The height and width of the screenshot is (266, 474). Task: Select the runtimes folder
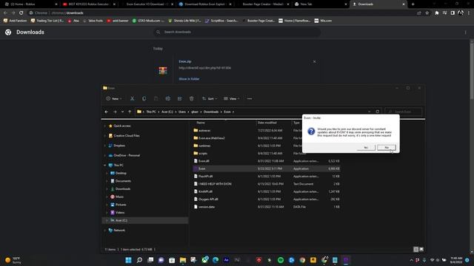pos(204,146)
